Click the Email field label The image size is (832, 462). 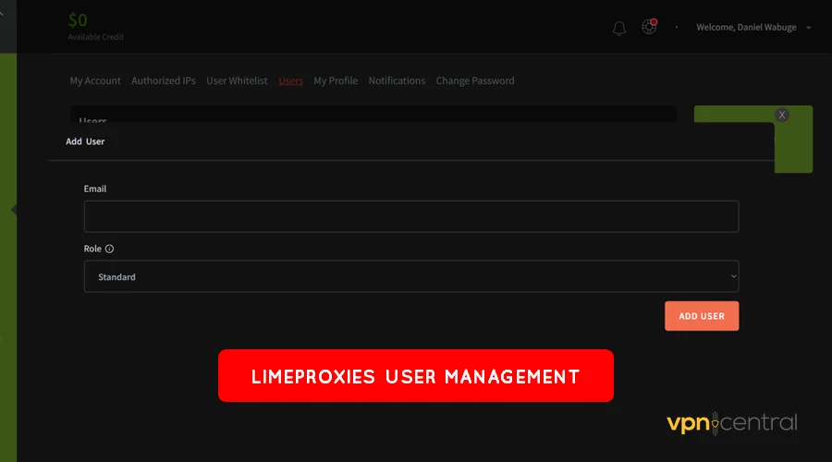95,188
